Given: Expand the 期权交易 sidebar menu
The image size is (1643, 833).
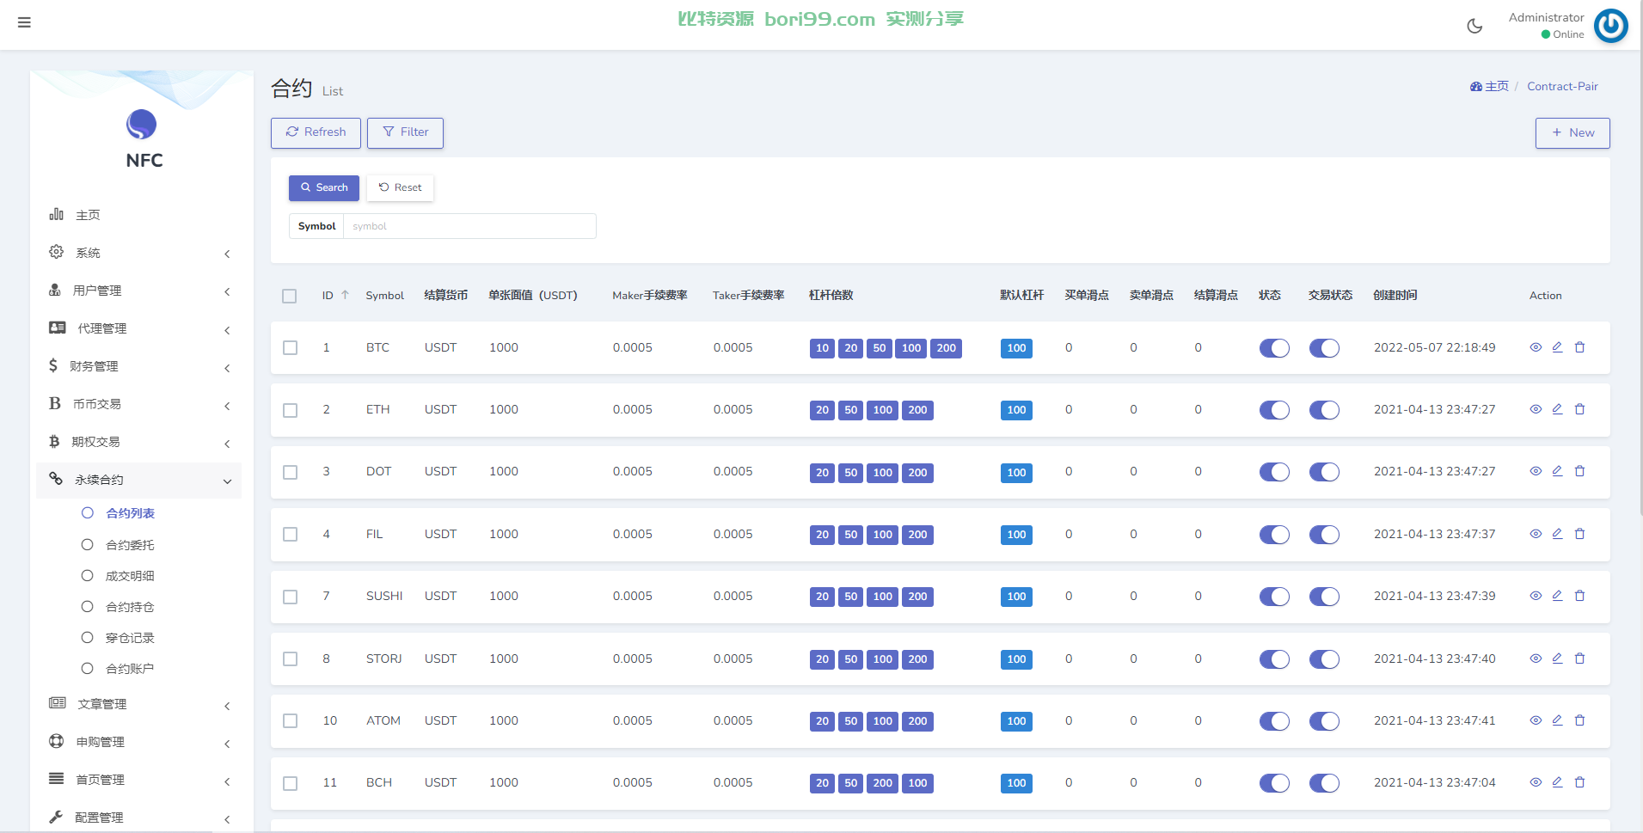Looking at the screenshot, I should pos(139,442).
